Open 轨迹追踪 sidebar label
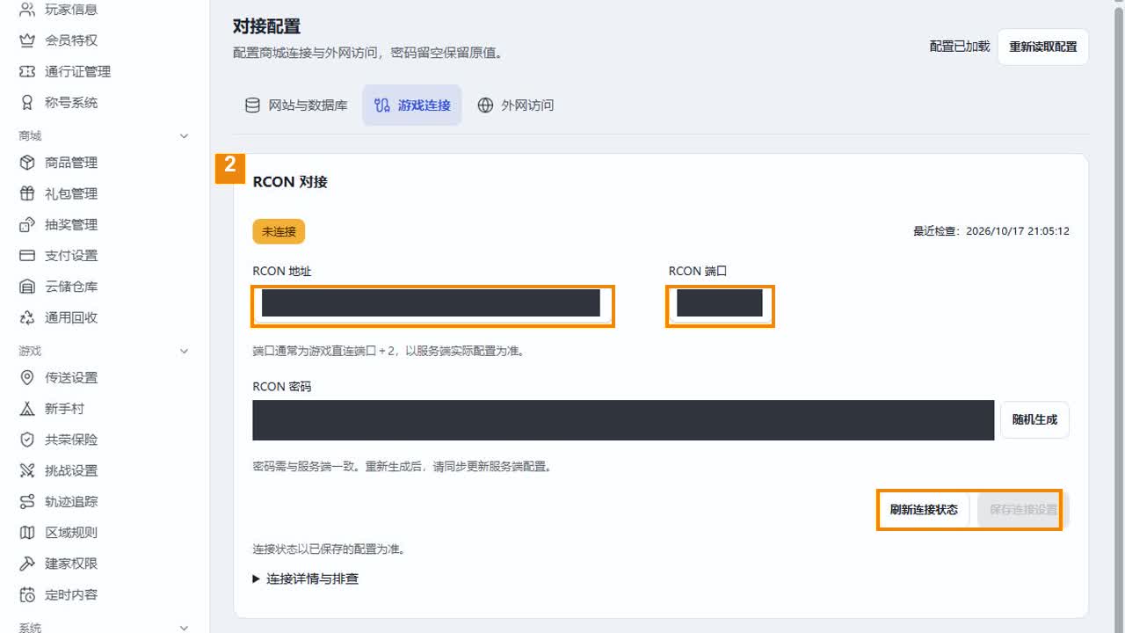 71,502
